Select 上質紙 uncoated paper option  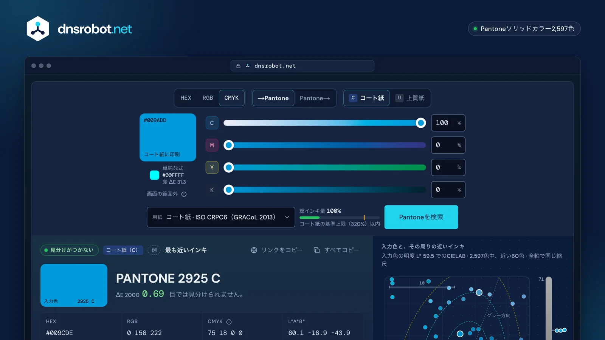click(410, 98)
